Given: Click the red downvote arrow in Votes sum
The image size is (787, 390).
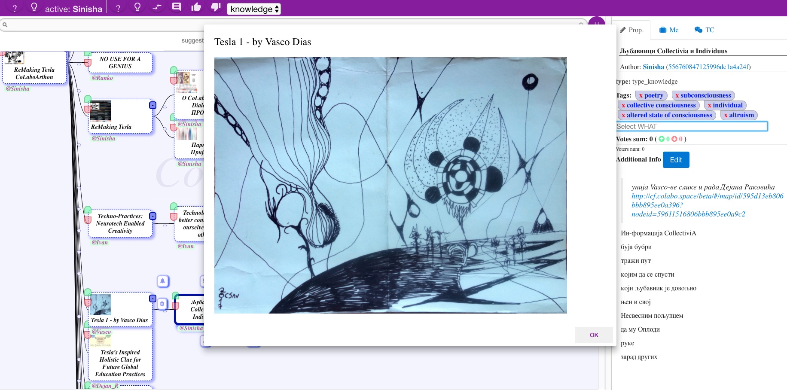Looking at the screenshot, I should [x=674, y=139].
